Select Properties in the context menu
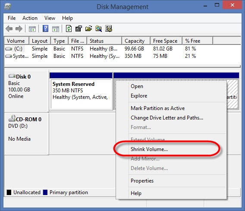 [x=142, y=181]
